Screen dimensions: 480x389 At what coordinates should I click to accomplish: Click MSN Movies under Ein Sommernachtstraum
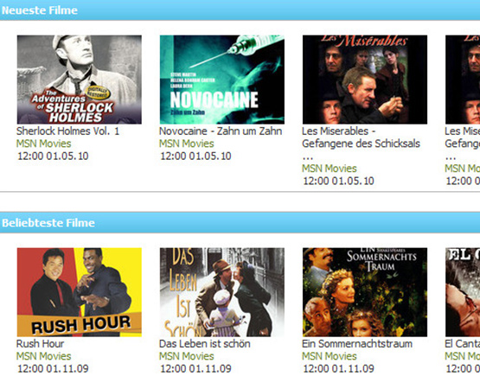(330, 356)
